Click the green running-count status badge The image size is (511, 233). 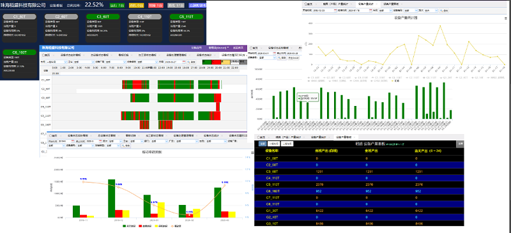(x=117, y=6)
